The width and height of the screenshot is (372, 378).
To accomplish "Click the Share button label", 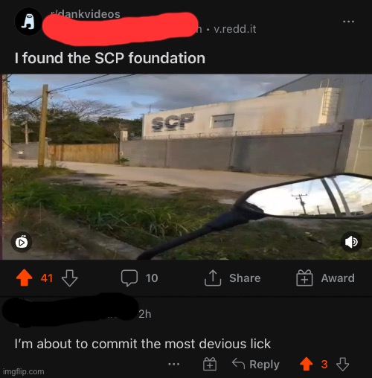I will tap(245, 278).
